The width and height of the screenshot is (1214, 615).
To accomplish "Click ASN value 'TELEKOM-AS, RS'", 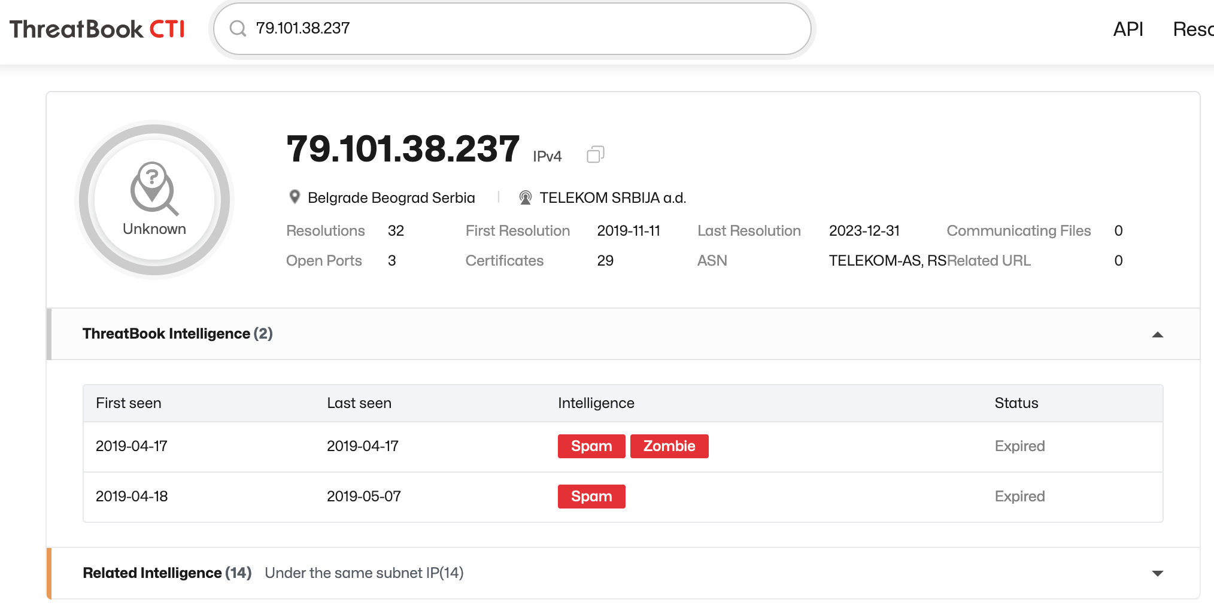I will [888, 261].
